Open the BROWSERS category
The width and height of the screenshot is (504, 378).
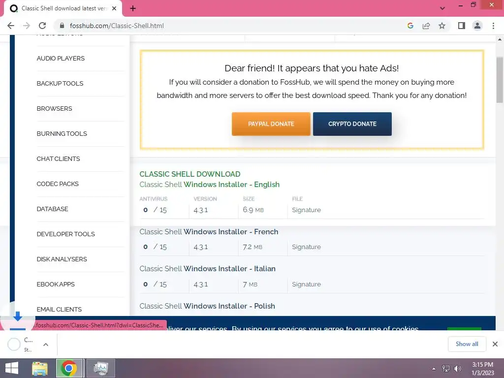coord(54,109)
